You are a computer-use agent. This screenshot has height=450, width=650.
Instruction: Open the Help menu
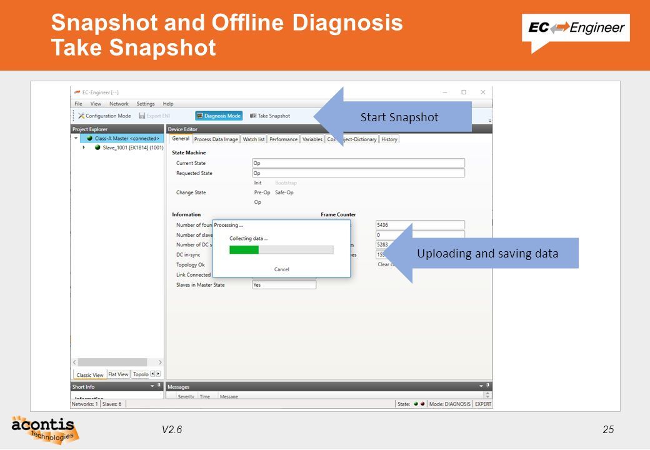pyautogui.click(x=168, y=104)
